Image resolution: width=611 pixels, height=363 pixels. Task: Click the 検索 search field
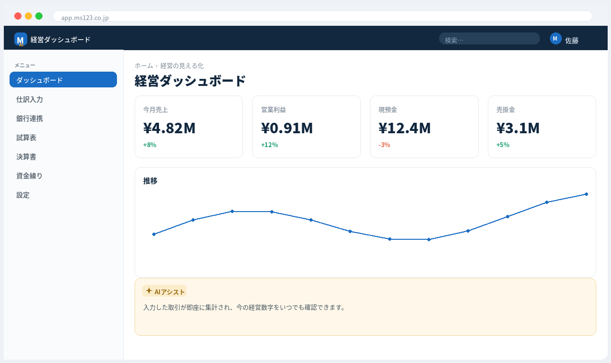(x=489, y=39)
